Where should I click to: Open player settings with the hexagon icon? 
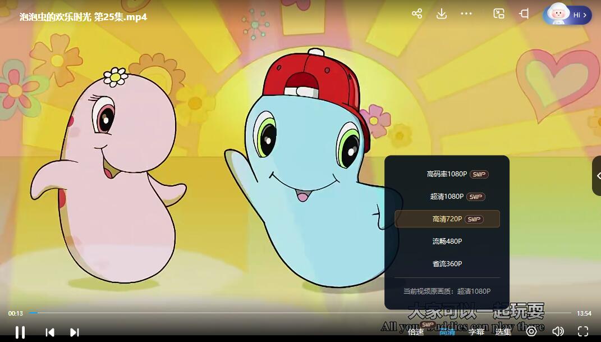(x=531, y=331)
